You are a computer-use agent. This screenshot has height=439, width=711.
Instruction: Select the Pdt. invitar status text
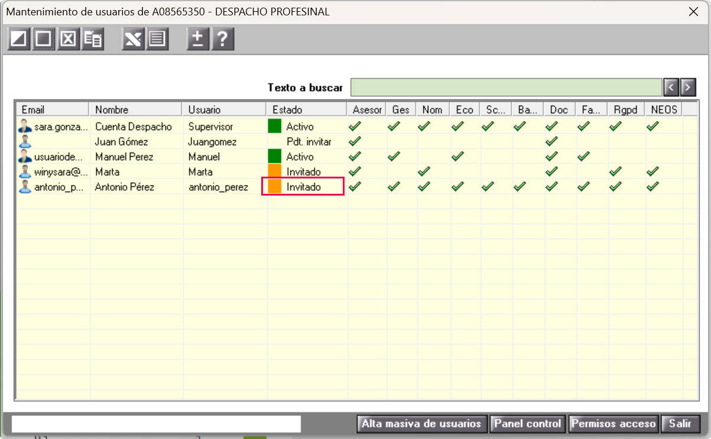pyautogui.click(x=309, y=142)
